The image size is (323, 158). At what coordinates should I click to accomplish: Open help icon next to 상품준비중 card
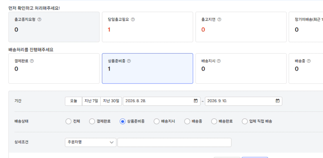click(129, 61)
